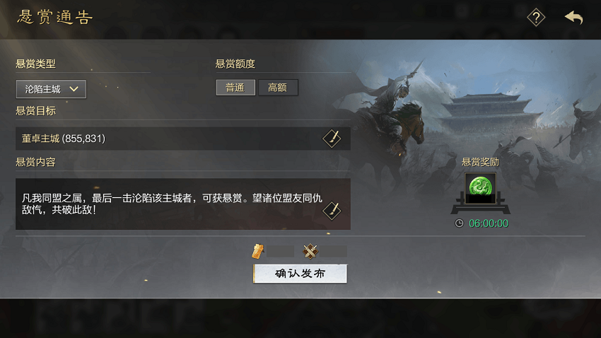The image size is (601, 338).
Task: Edit bounty target with brush icon
Action: [332, 139]
